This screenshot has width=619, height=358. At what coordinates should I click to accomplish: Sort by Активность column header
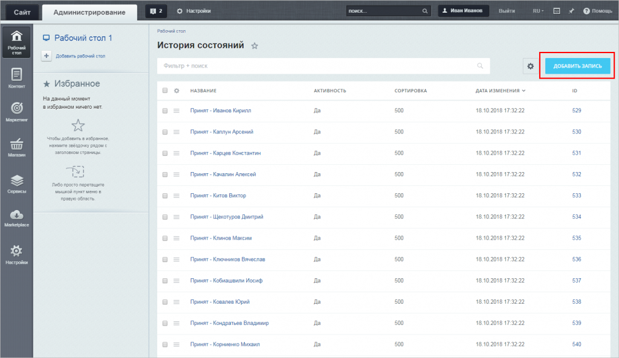click(x=330, y=91)
